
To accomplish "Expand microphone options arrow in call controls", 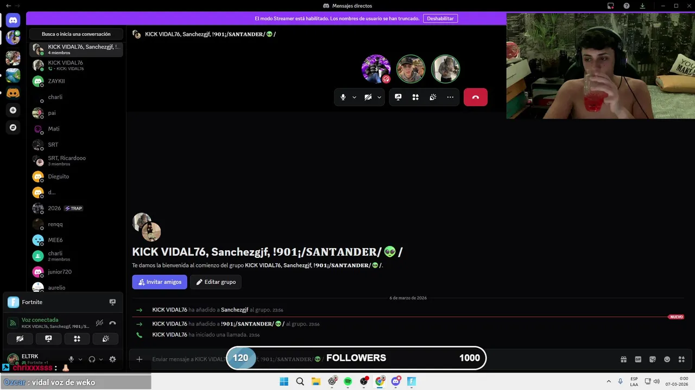I will point(355,97).
